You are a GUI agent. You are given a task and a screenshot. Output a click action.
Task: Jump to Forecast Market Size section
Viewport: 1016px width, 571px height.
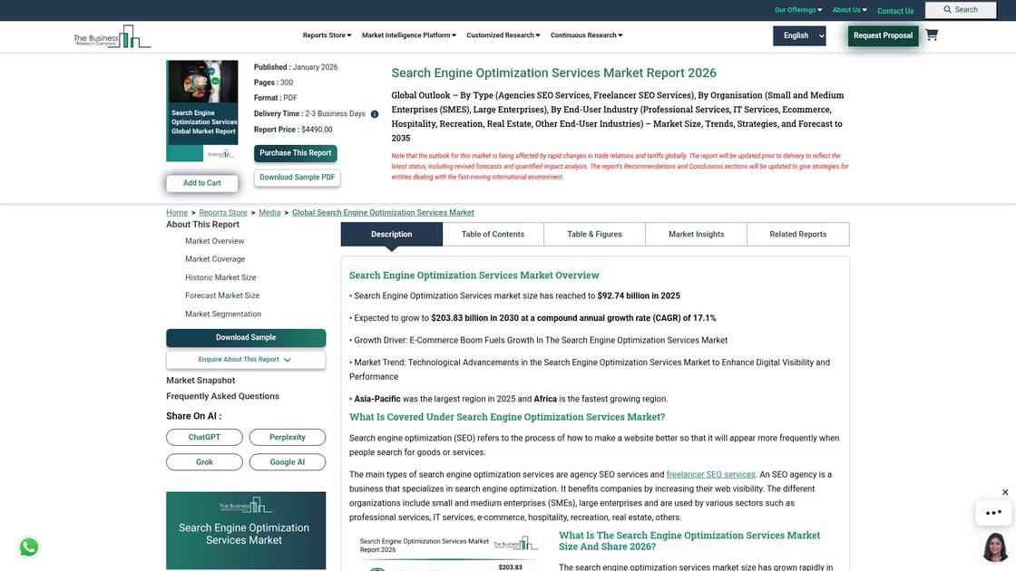coord(222,295)
